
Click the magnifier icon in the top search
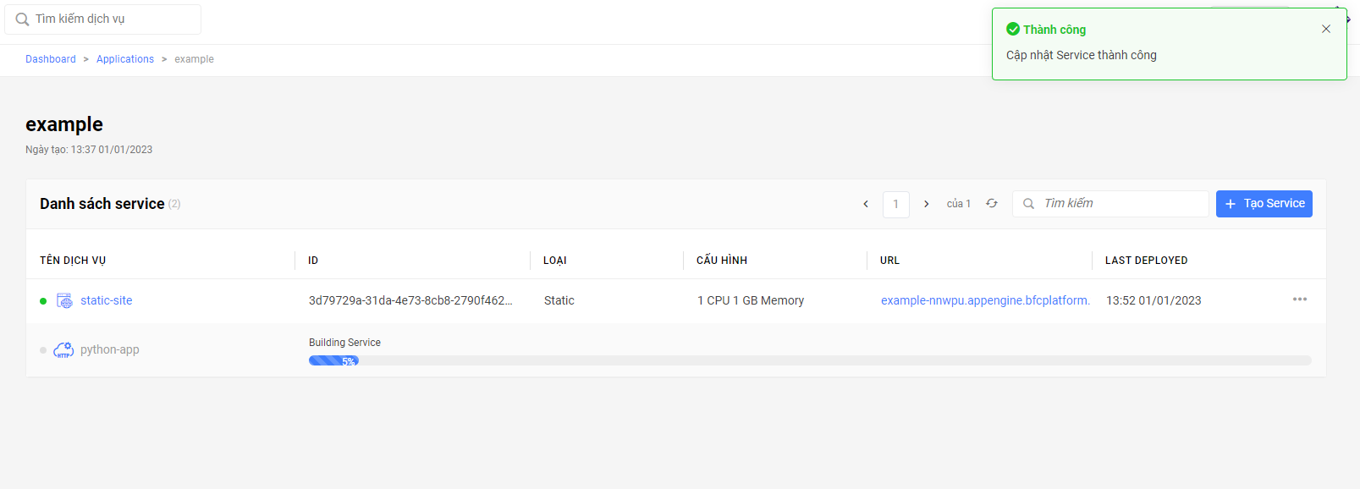pos(23,19)
